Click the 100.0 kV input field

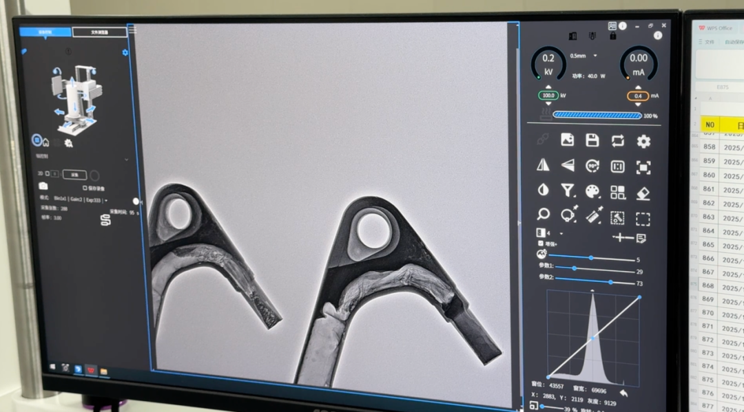click(548, 95)
